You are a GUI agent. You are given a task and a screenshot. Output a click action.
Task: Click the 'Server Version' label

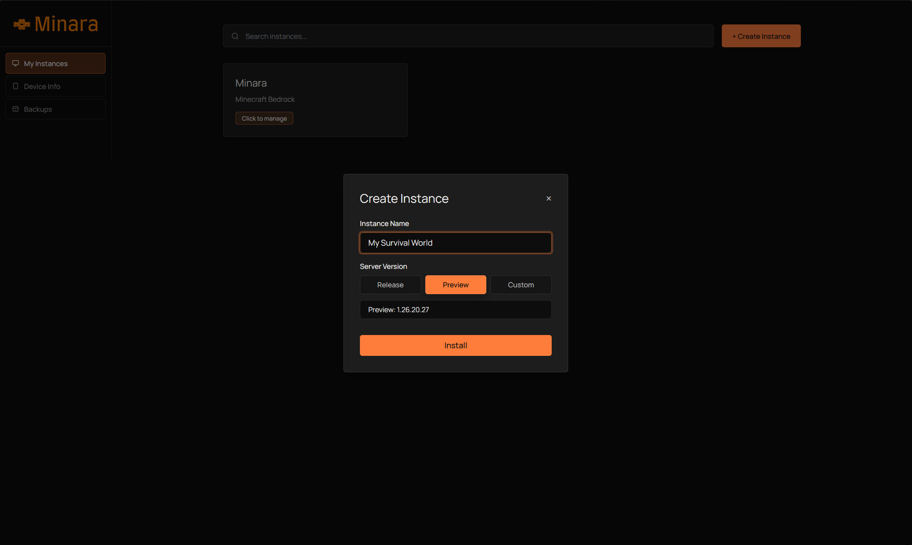coord(384,266)
